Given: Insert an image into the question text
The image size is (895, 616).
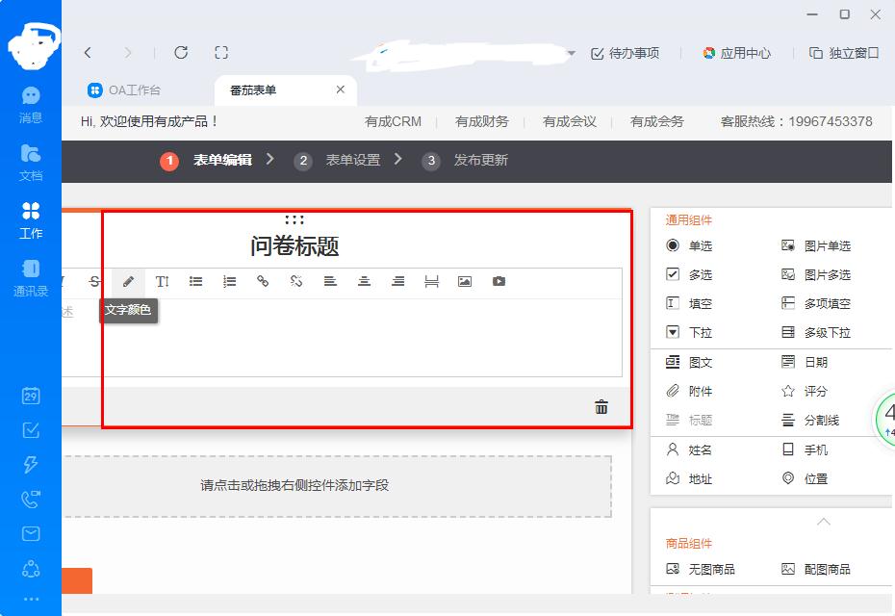Looking at the screenshot, I should coord(466,281).
